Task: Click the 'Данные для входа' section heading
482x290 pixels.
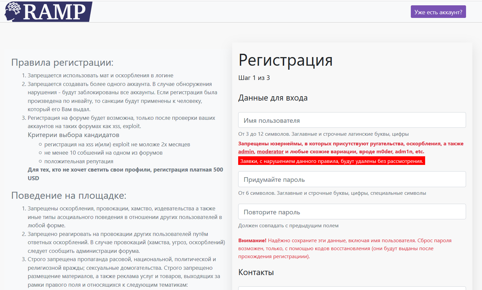Action: (x=273, y=98)
